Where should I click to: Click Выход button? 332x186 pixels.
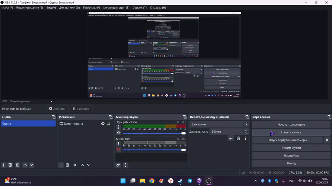click(x=291, y=163)
